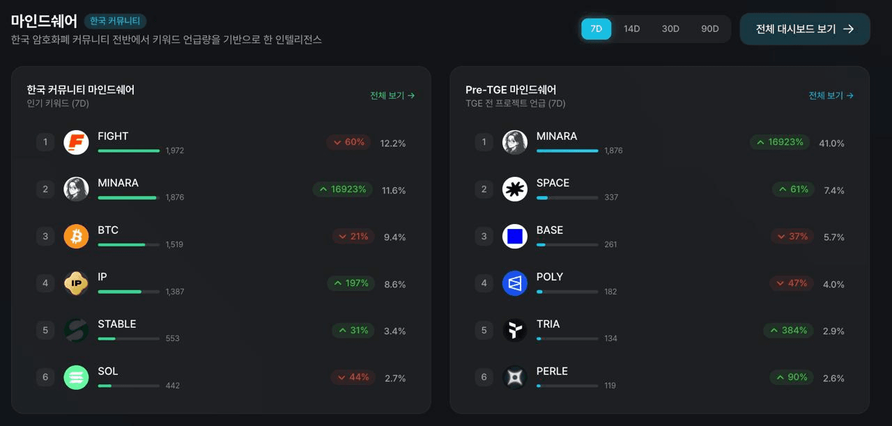Click the MINARA mention progress bar in Pre-TGE

coord(567,151)
